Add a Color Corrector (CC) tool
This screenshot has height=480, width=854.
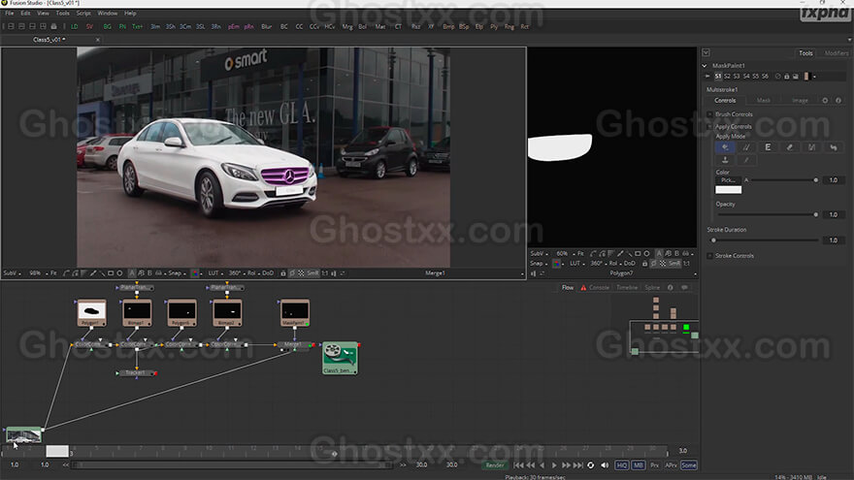pyautogui.click(x=299, y=27)
